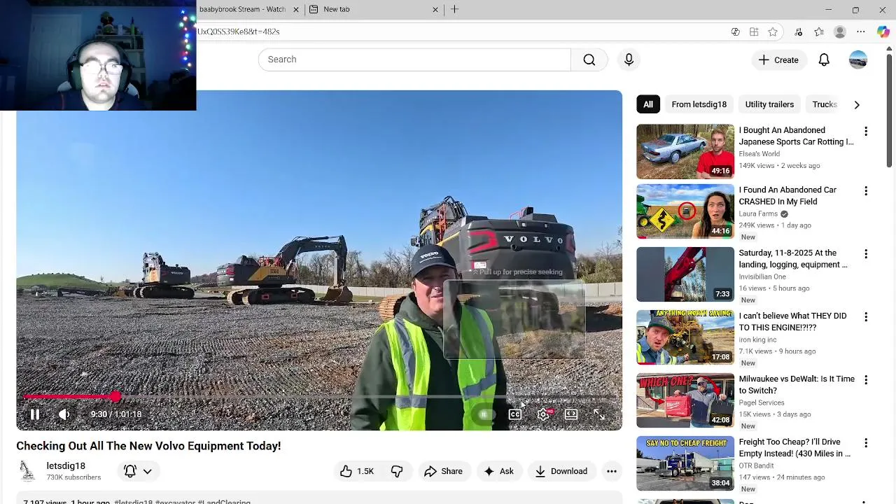Download the video using the Download button
The width and height of the screenshot is (896, 504).
[561, 471]
